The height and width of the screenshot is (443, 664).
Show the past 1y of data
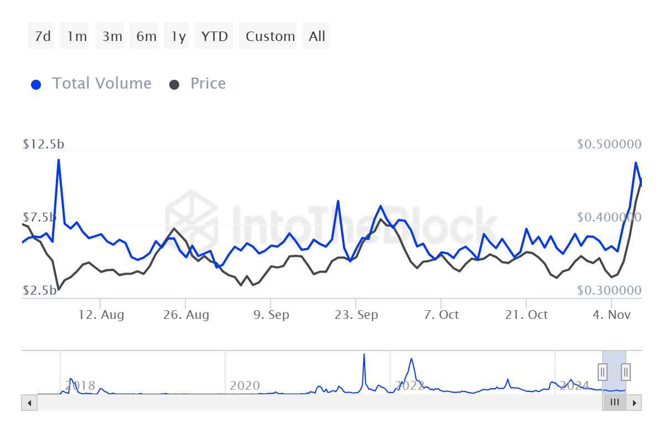click(x=178, y=36)
